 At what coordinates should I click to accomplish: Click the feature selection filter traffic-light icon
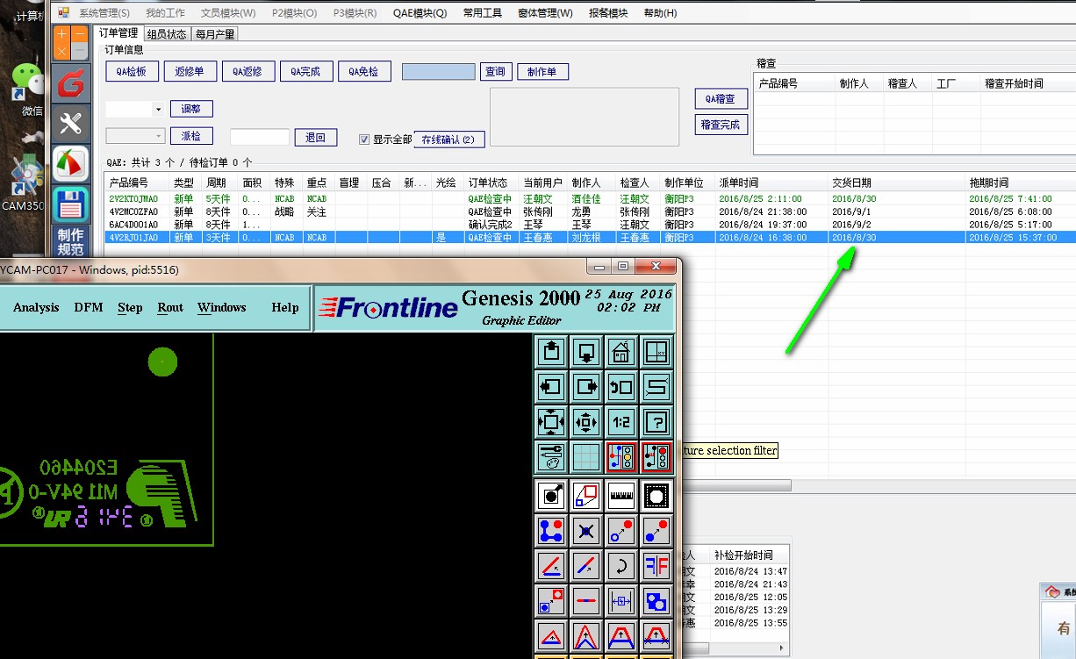621,456
